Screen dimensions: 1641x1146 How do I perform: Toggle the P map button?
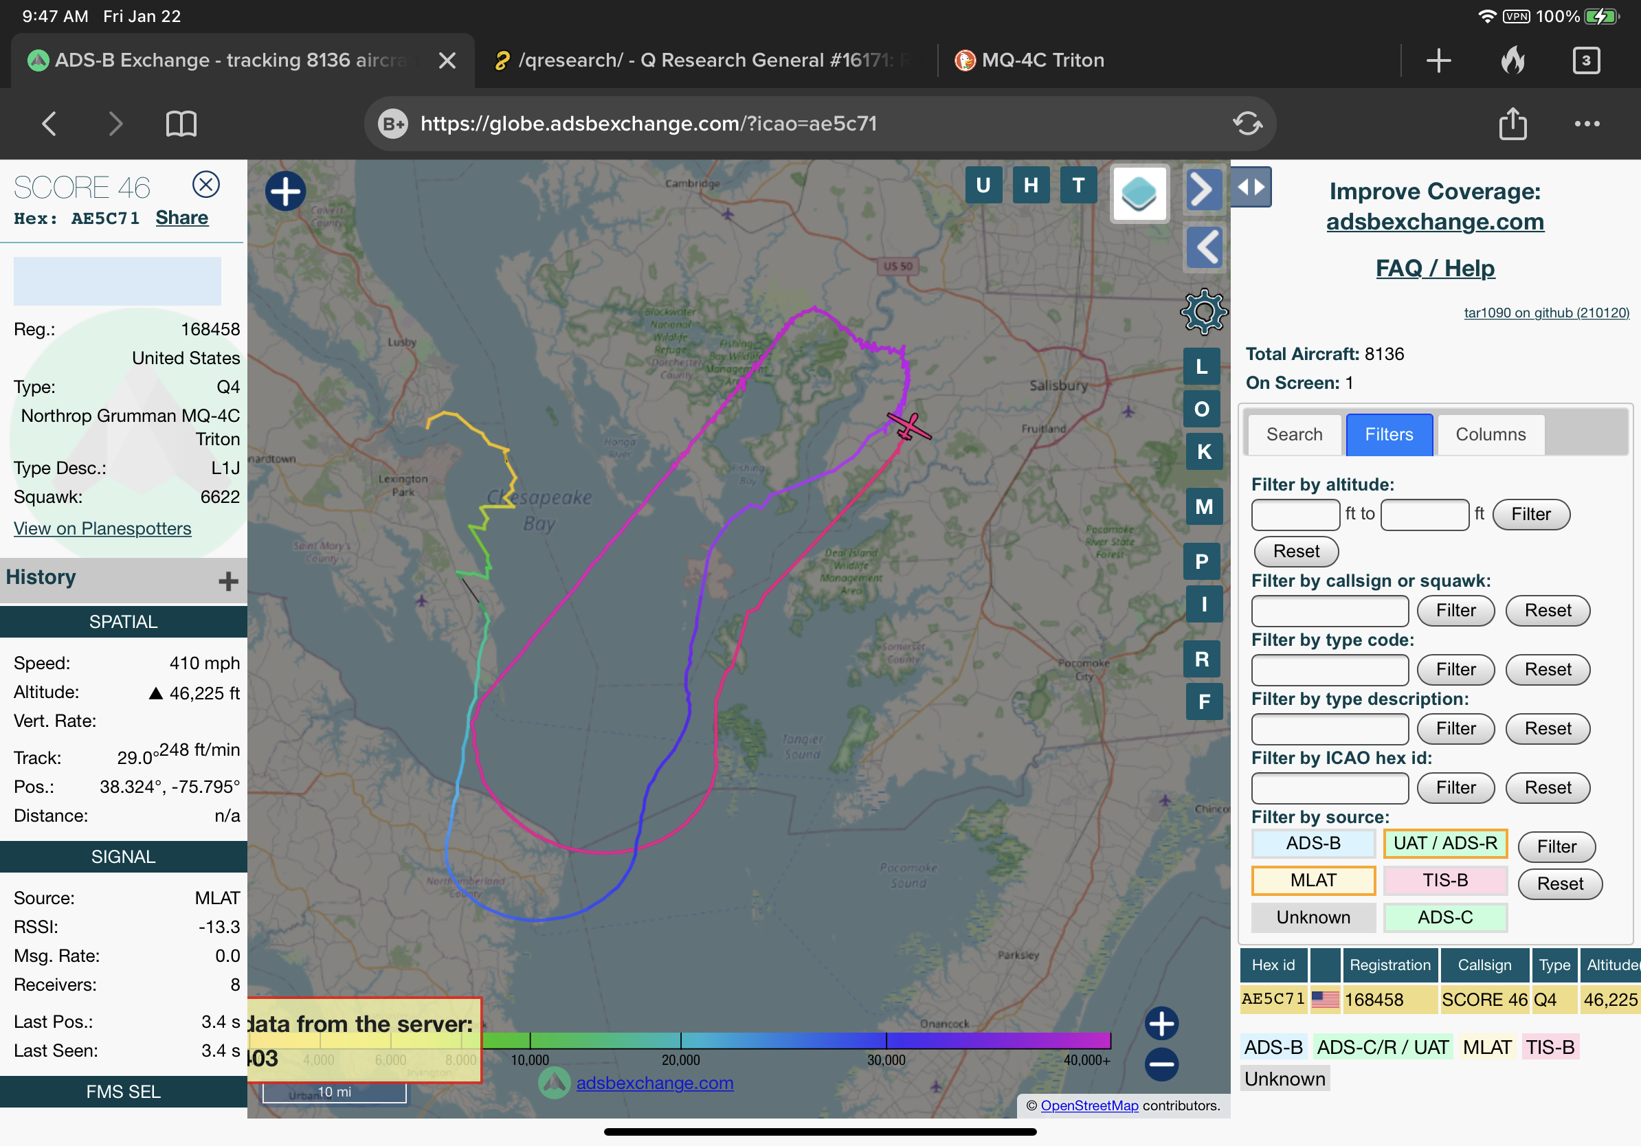tap(1202, 561)
